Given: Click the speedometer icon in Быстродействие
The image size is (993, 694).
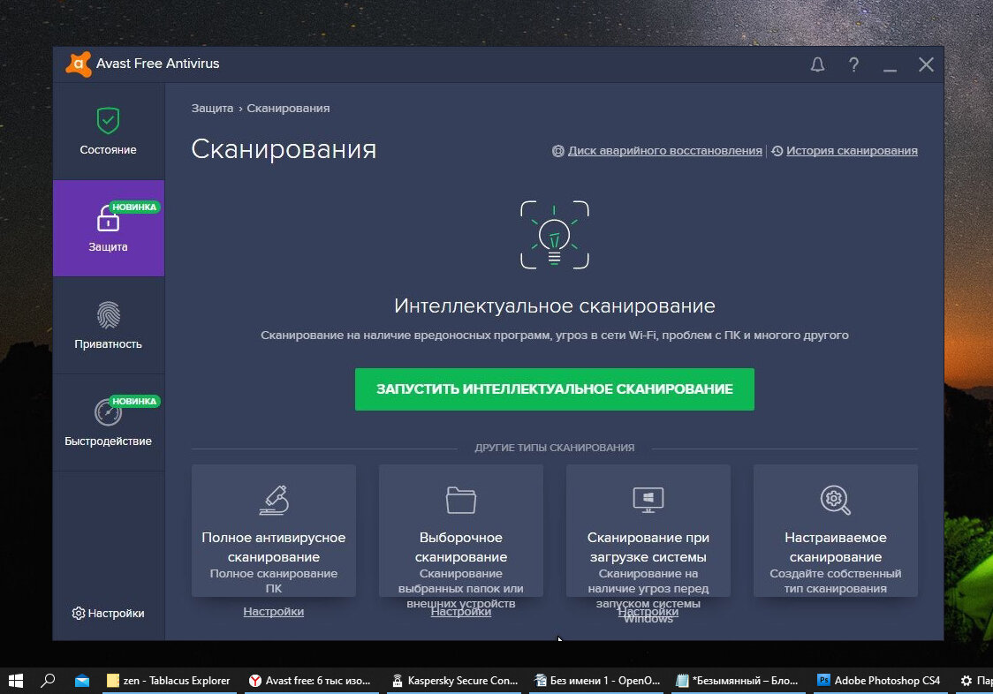Looking at the screenshot, I should [x=109, y=413].
